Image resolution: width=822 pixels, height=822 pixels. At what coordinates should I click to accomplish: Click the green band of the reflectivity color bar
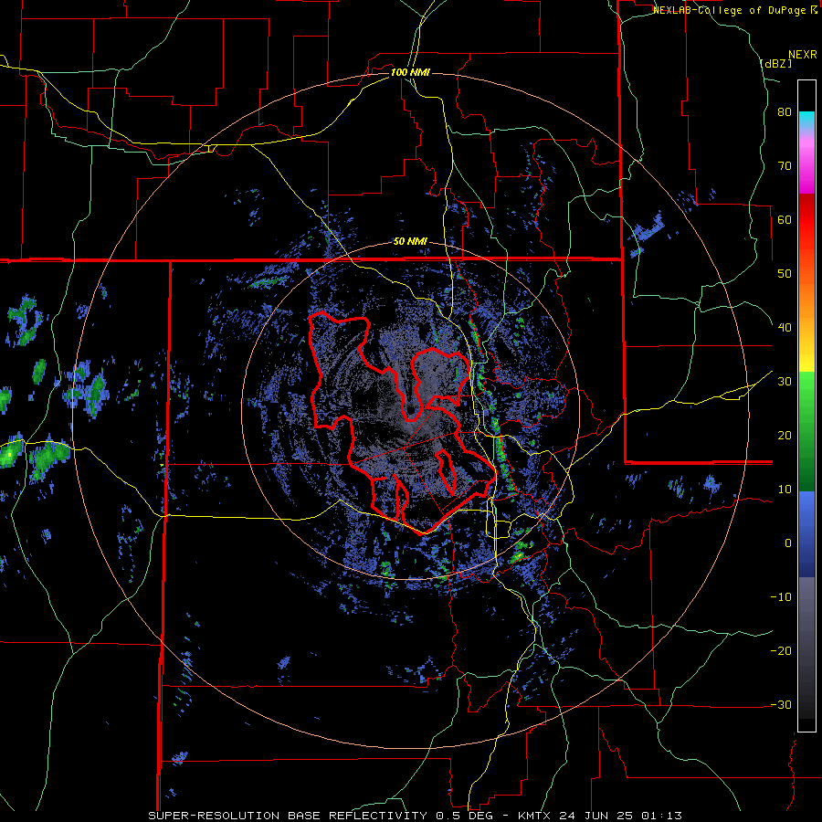[x=806, y=431]
